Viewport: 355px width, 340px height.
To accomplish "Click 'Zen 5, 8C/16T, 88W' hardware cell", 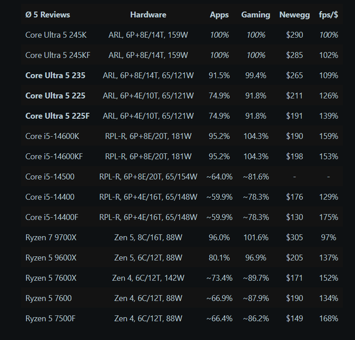I will click(148, 237).
